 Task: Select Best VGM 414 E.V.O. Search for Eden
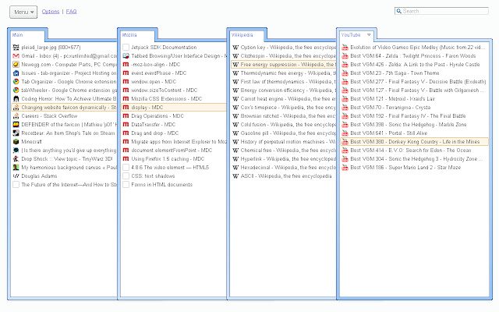(x=414, y=151)
